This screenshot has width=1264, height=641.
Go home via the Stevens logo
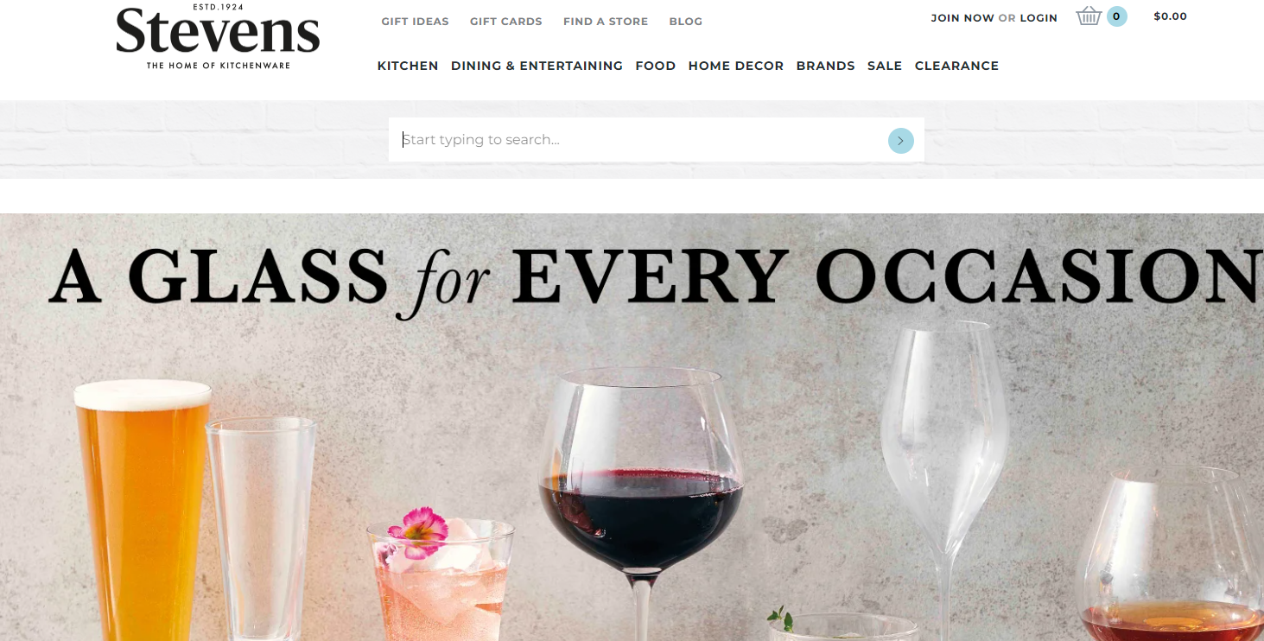coord(218,37)
